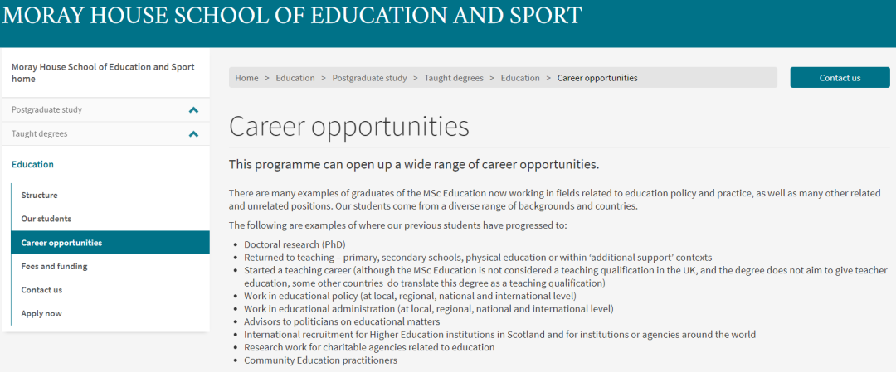Open Fees and funding page
This screenshot has height=372, width=896.
(x=54, y=267)
